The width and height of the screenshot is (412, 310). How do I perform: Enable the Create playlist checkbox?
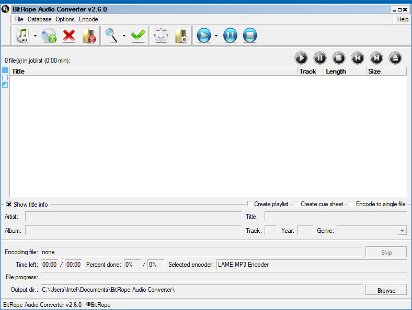click(250, 204)
